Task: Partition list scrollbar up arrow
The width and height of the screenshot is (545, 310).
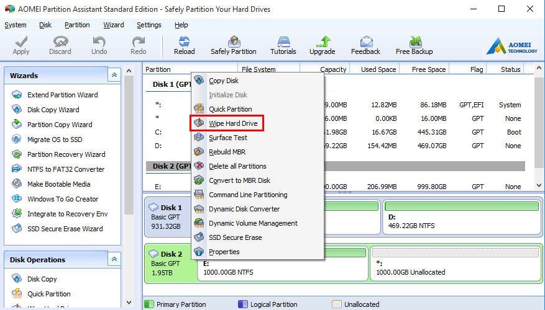Action: point(539,68)
